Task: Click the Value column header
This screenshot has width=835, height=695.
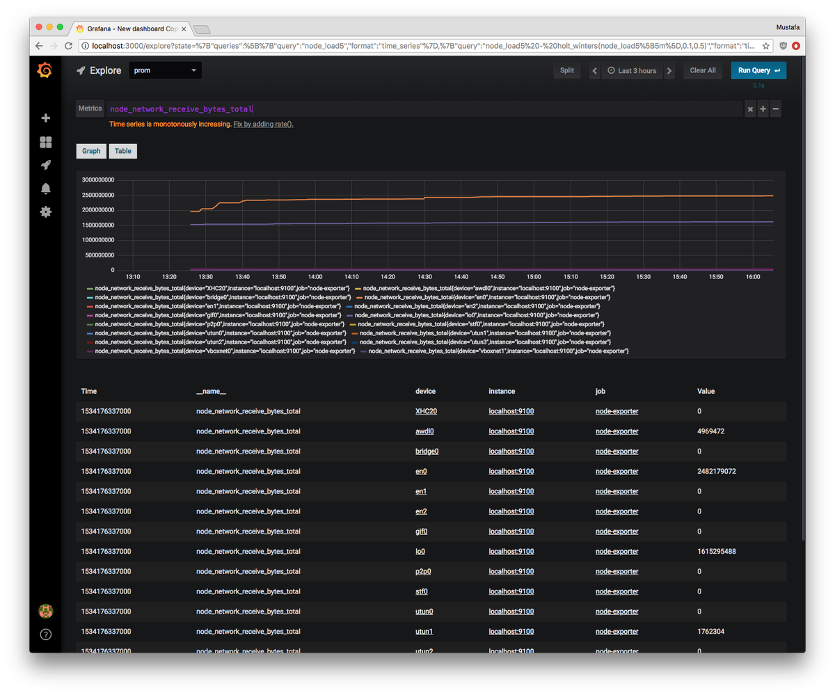Action: 706,391
